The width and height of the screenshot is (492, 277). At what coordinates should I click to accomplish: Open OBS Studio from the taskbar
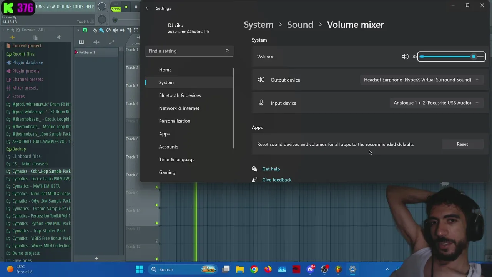coord(324,269)
